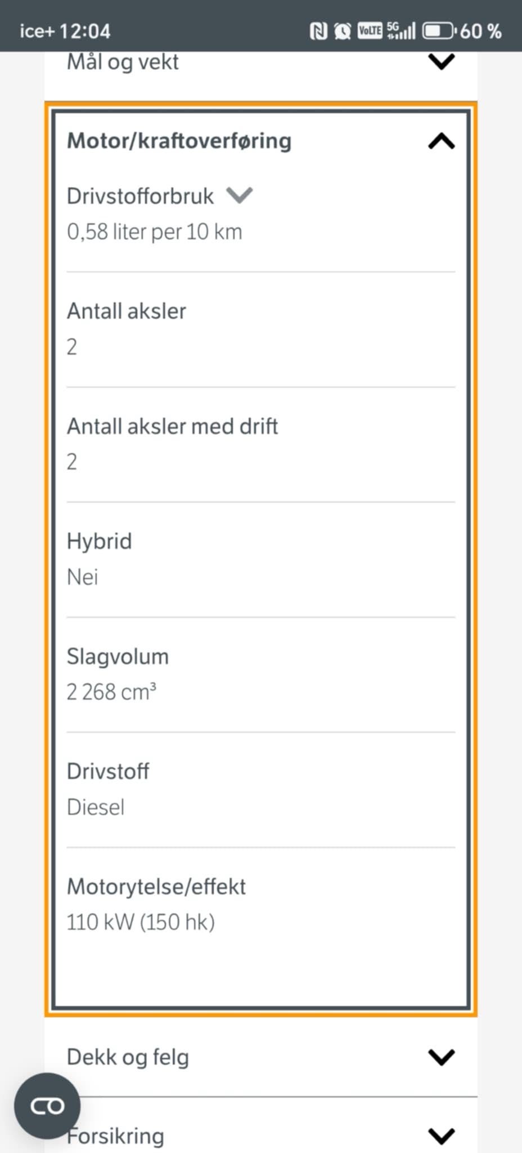Tap the VoLTE indicator icon
The height and width of the screenshot is (1153, 522).
(370, 31)
